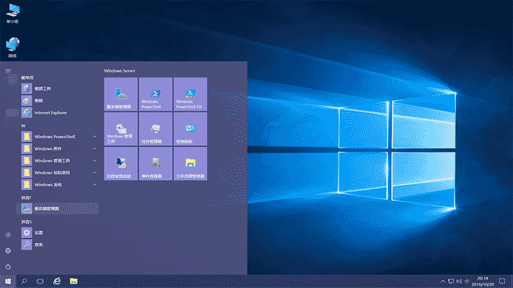Image resolution: width=513 pixels, height=288 pixels.
Task: Click the most-used section header
Action: pyautogui.click(x=28, y=77)
